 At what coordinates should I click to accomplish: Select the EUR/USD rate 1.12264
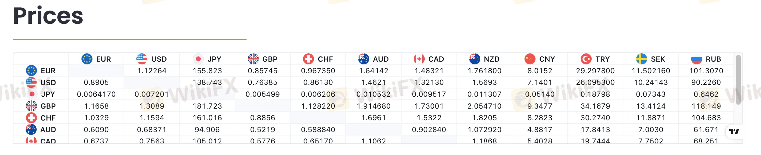pyautogui.click(x=152, y=71)
